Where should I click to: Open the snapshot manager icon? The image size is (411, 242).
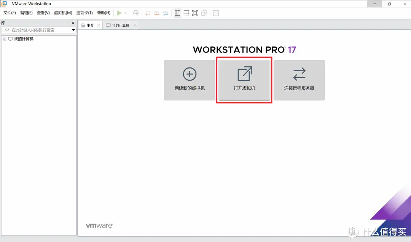166,13
